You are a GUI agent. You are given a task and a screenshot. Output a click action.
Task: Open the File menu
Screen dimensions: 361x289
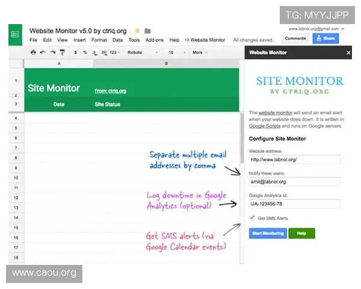pyautogui.click(x=33, y=40)
